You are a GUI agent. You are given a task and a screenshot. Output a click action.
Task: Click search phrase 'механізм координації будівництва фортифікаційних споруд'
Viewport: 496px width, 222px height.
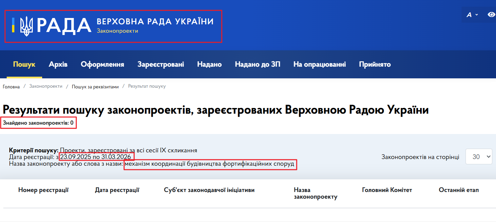[x=210, y=164]
